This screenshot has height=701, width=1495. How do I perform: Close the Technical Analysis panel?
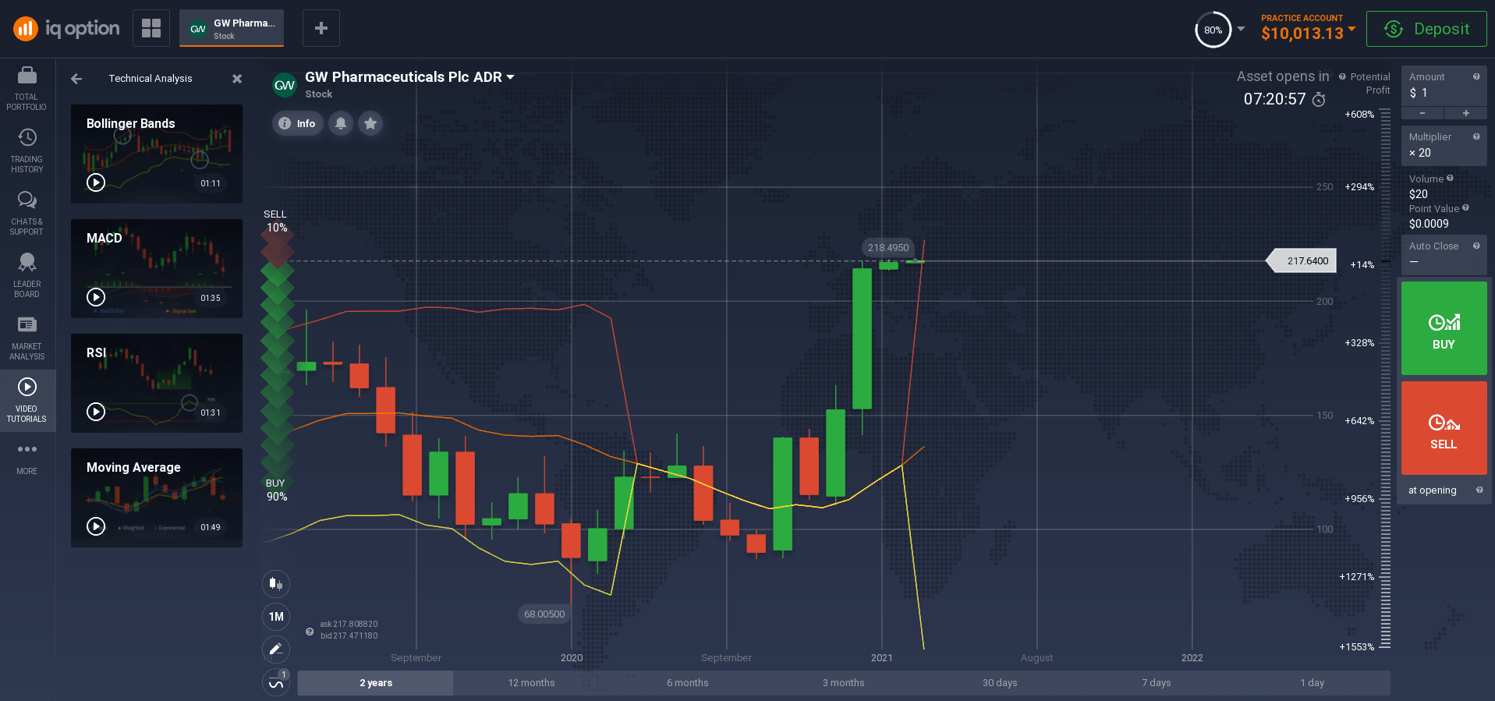pyautogui.click(x=237, y=79)
